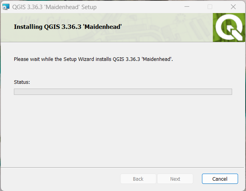Click the version number '3.36.3' in the bold heading
This screenshot has height=191, width=246.
[x=71, y=27]
